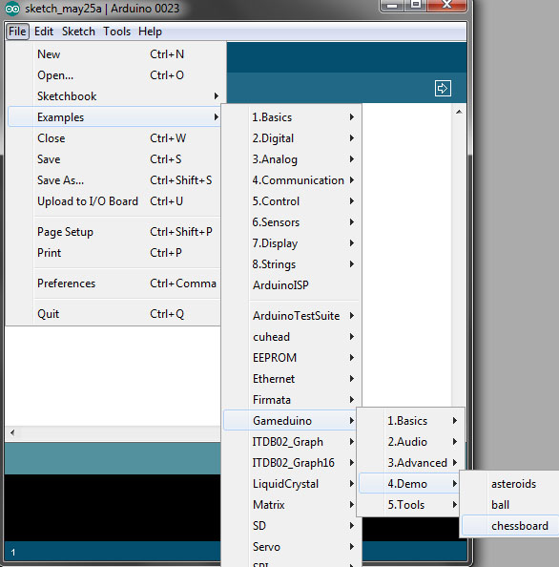This screenshot has width=559, height=567.
Task: Select Print in the File menu
Action: tap(114, 253)
